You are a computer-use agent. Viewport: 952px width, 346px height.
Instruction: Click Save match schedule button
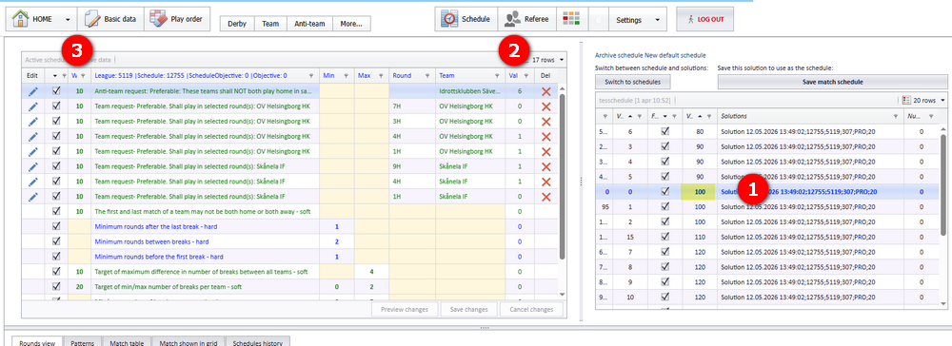tap(832, 82)
